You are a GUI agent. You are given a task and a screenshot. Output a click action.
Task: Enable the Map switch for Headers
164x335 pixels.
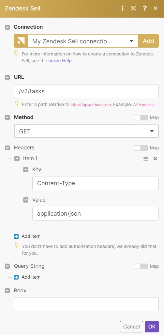point(141,148)
